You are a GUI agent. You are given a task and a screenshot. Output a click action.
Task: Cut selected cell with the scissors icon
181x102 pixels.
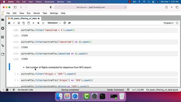pos(19,23)
